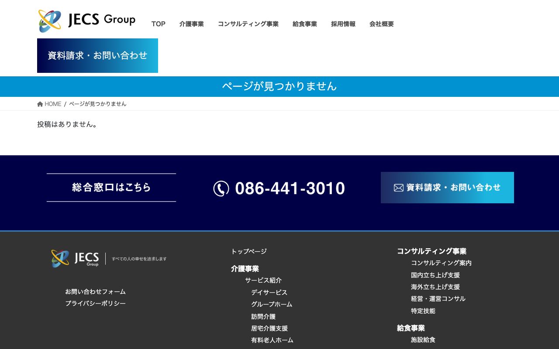
Task: Open お問い合わせフォーム in the footer
Action: pyautogui.click(x=95, y=291)
